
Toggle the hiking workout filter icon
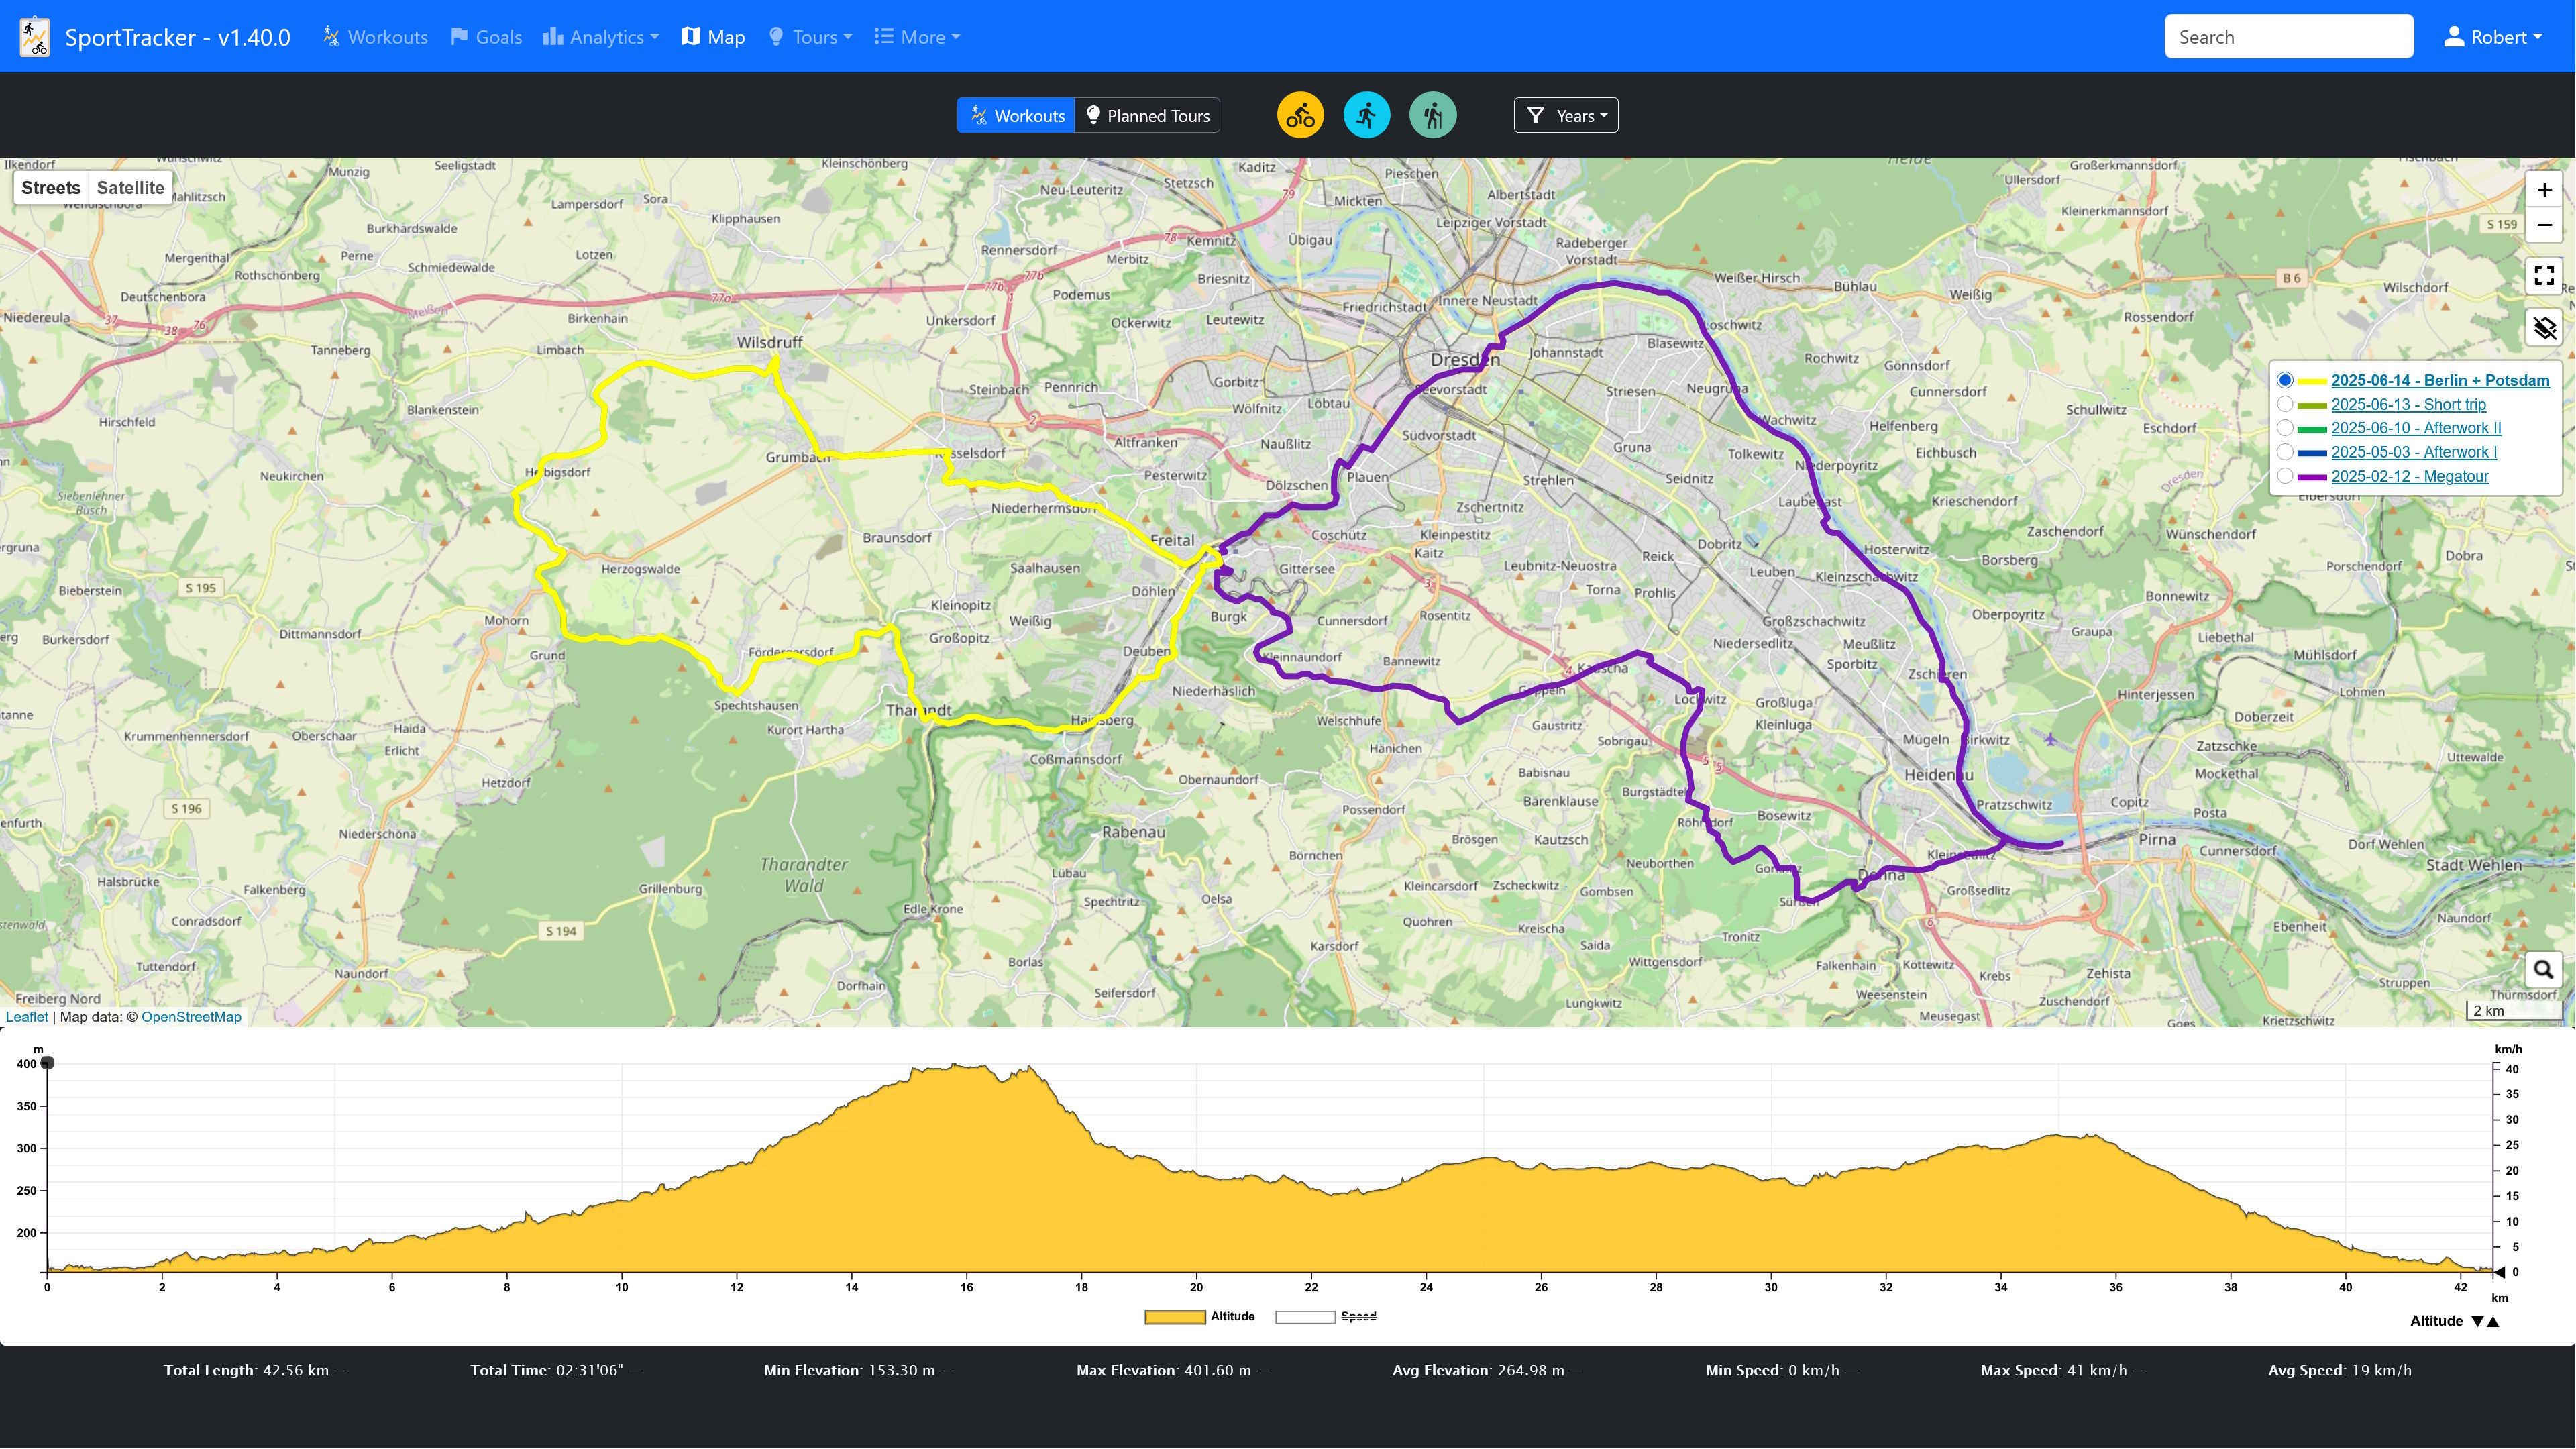pyautogui.click(x=1432, y=115)
